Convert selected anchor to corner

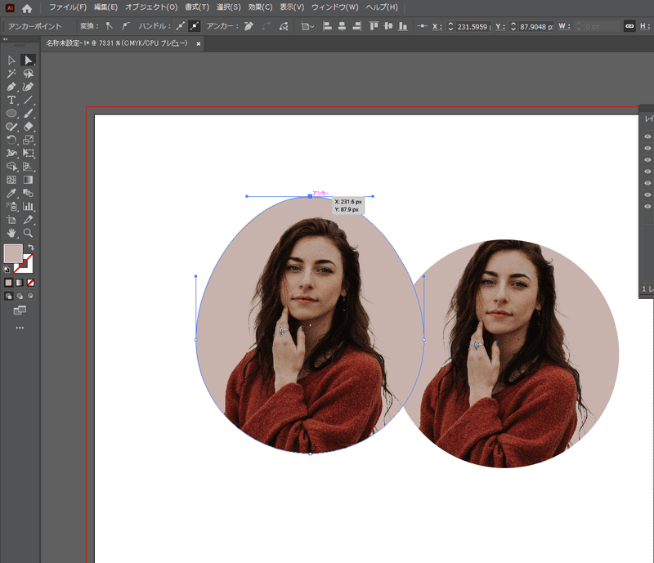pos(110,26)
